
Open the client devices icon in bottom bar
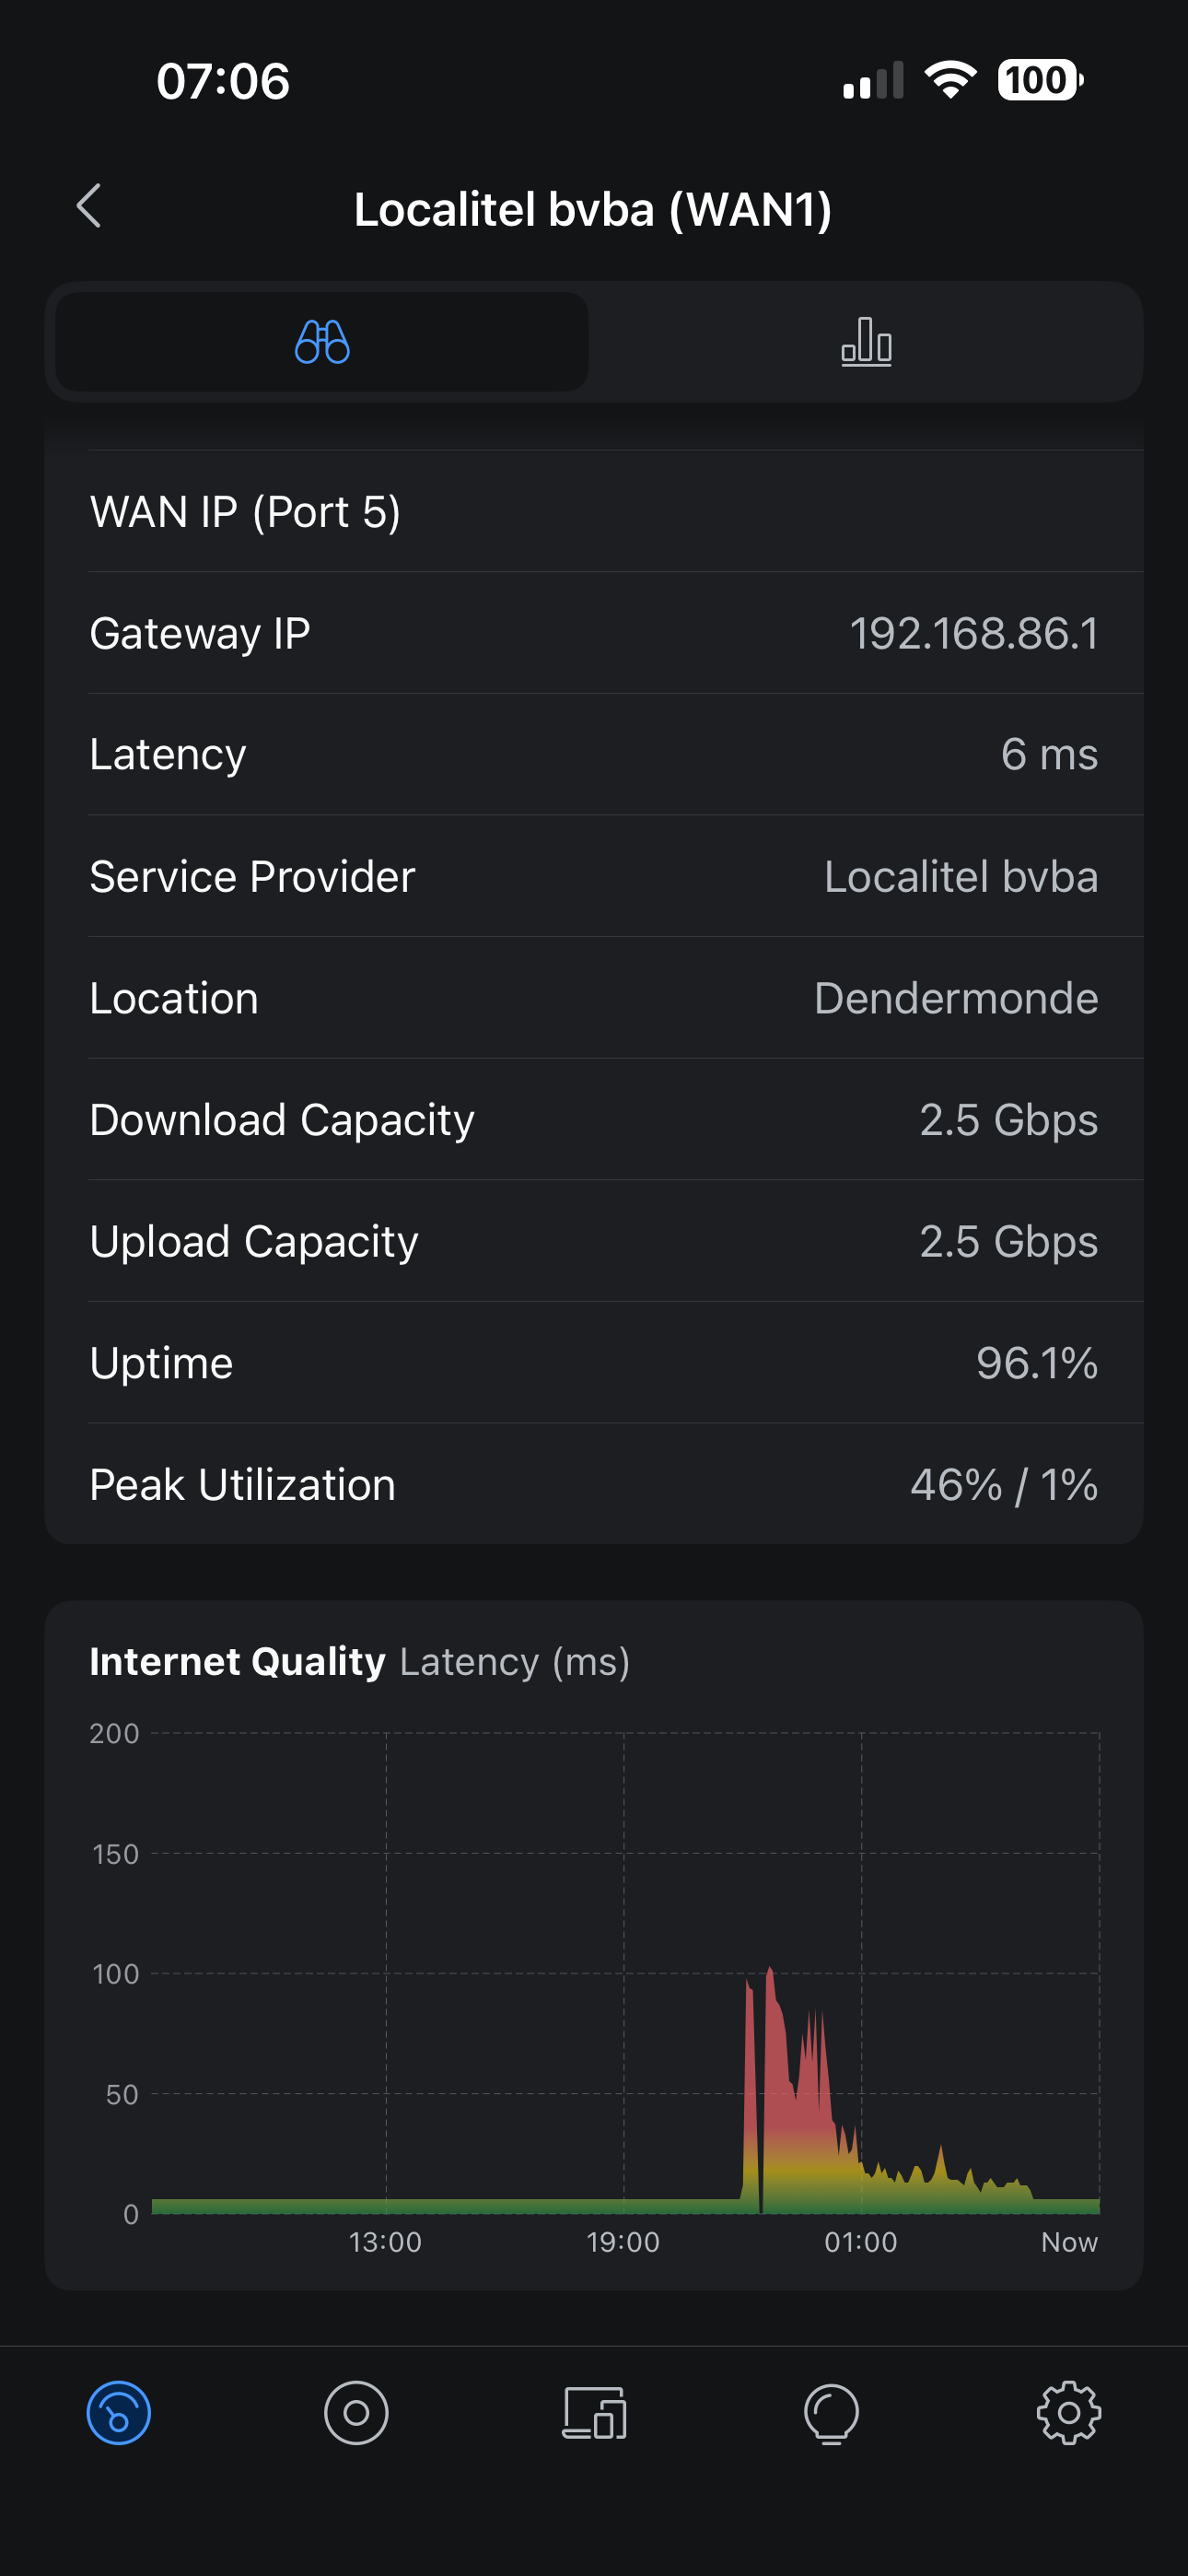[594, 2413]
